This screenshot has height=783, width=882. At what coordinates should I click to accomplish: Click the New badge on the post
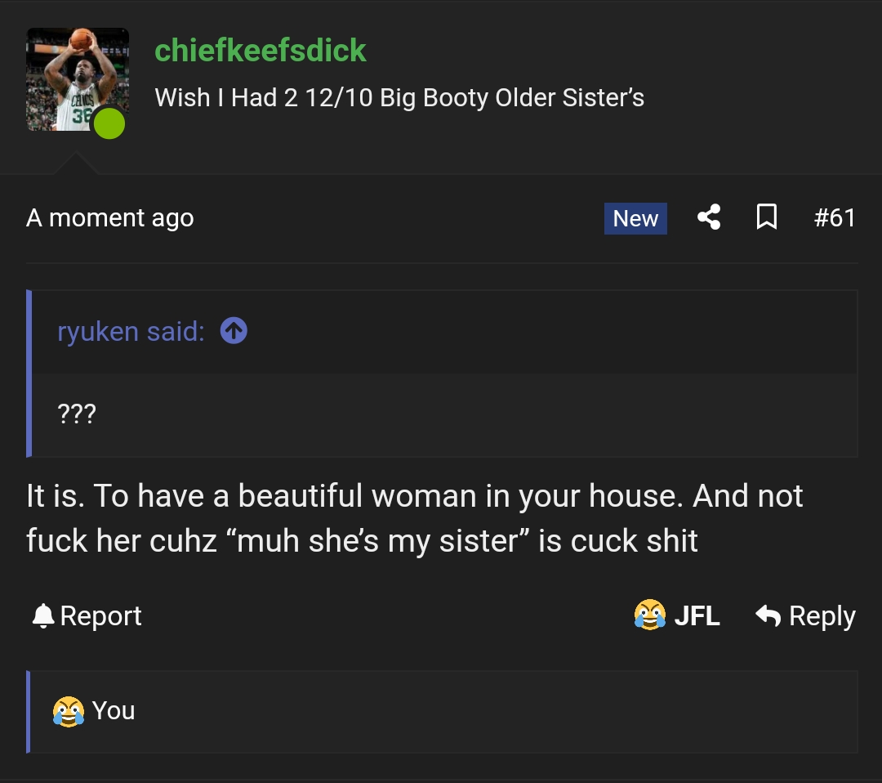click(635, 217)
